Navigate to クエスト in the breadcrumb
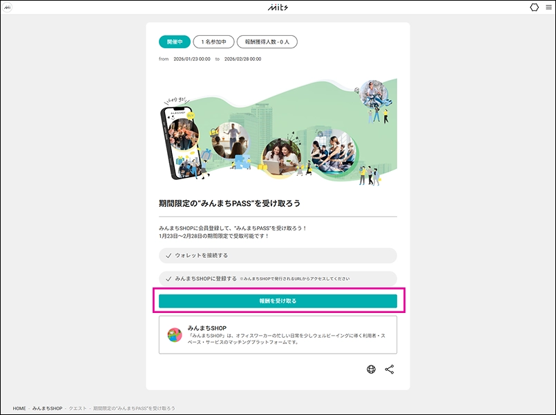 pos(77,408)
